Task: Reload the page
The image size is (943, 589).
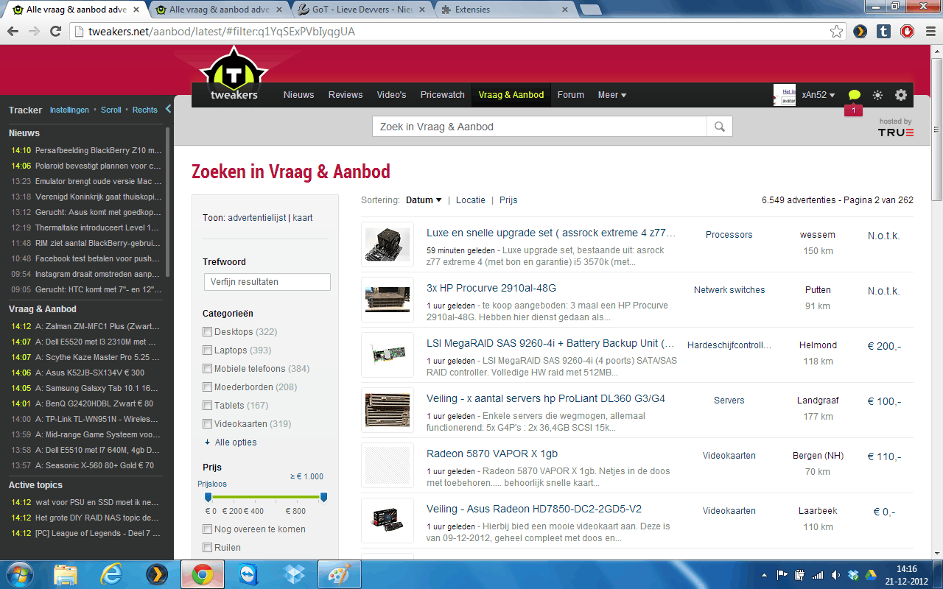Action: point(56,32)
